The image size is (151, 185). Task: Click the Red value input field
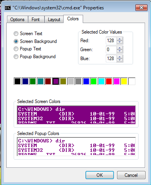[x=111, y=41]
